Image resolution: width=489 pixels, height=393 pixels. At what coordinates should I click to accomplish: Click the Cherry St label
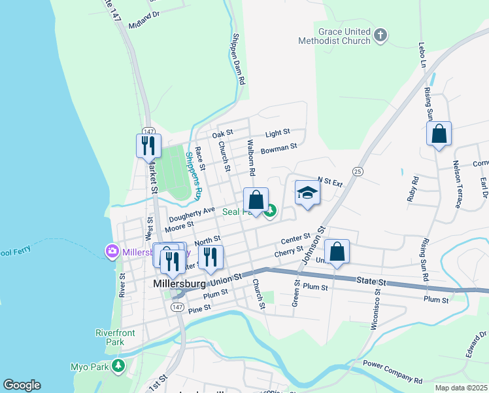289,252
